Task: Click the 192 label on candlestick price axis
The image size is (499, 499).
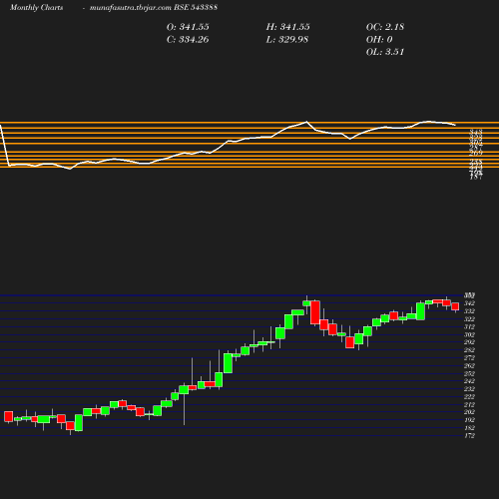Action: [469, 420]
